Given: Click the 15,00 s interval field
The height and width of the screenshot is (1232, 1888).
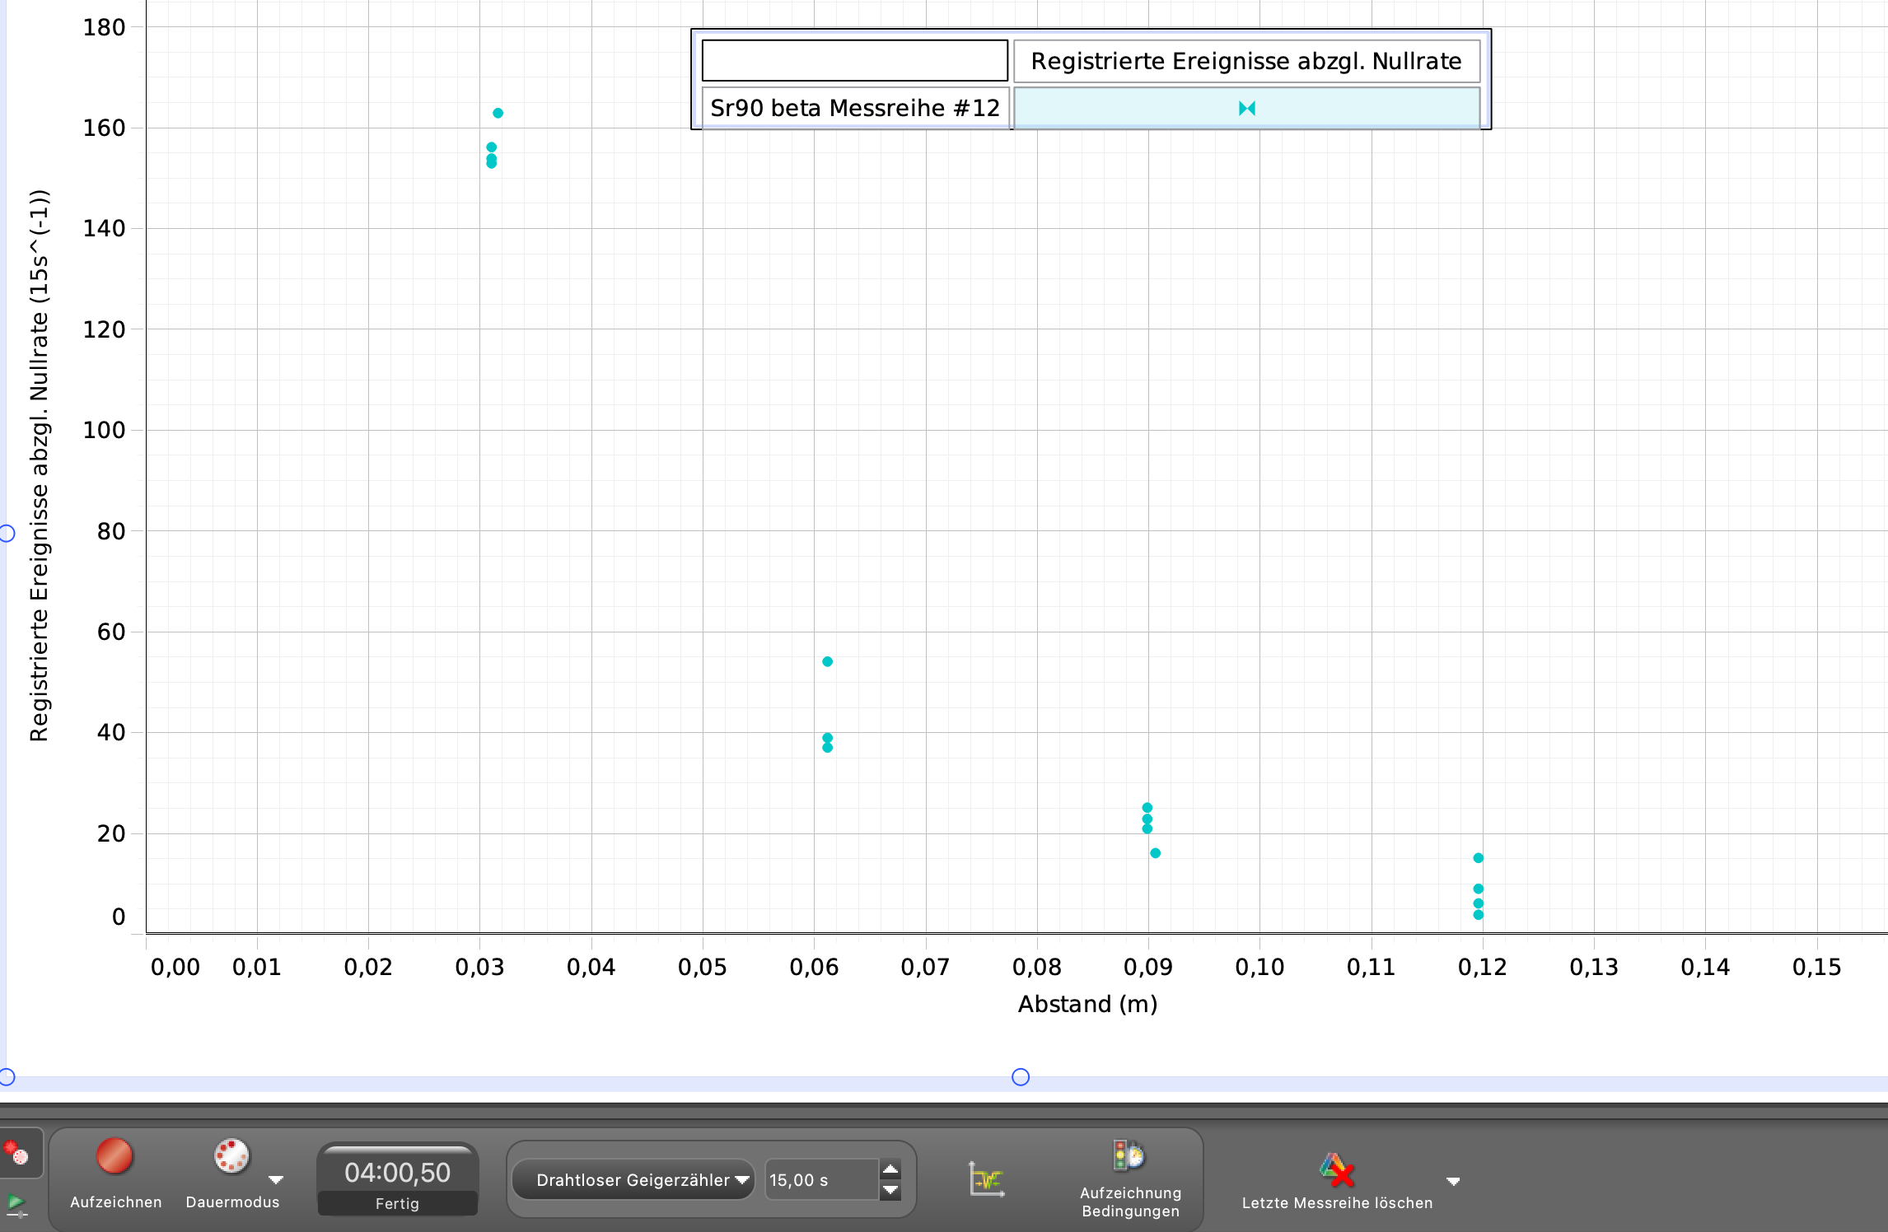Looking at the screenshot, I should click(820, 1180).
